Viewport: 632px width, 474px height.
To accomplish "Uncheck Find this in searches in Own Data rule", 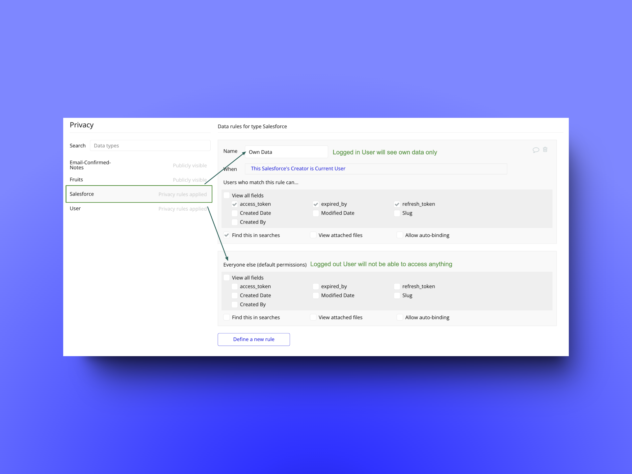I will 226,235.
